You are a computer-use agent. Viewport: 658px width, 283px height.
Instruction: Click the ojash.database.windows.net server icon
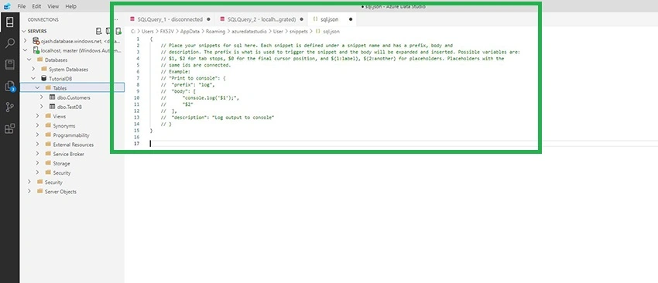pyautogui.click(x=36, y=41)
